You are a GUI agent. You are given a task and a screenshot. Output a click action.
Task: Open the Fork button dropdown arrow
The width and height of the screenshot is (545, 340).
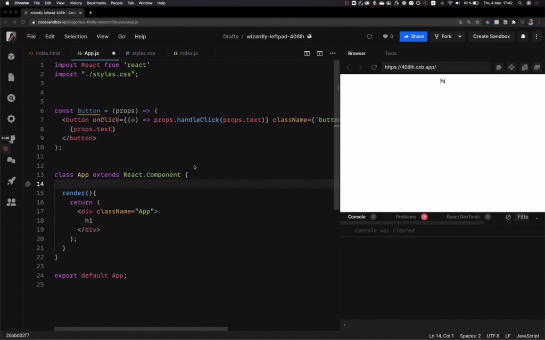(x=459, y=36)
